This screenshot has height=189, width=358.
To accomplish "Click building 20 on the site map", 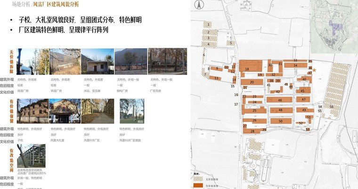I will [252, 82].
